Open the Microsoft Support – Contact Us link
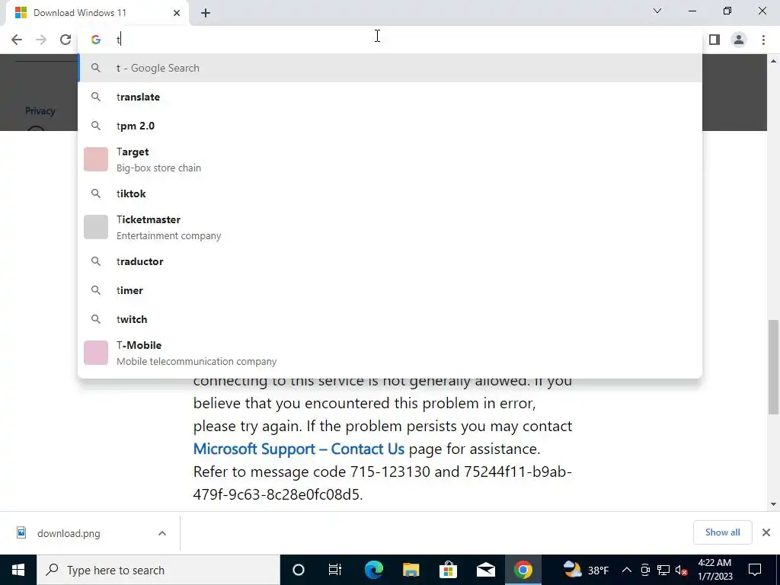Viewport: 780px width, 585px height. coord(299,449)
